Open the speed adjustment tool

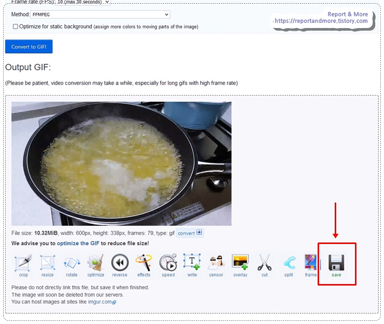168,265
